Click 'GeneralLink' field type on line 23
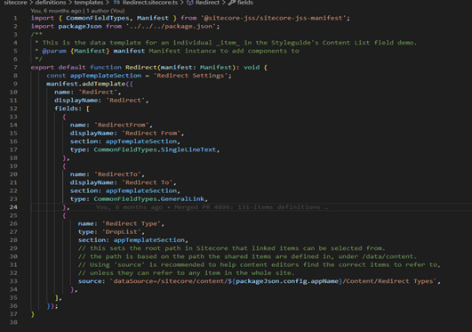Image resolution: width=472 pixels, height=332 pixels. (x=182, y=199)
